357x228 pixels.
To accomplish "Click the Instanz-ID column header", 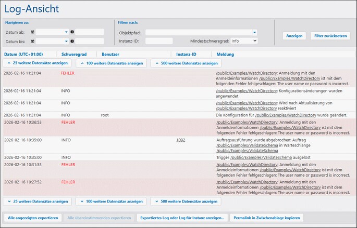I will point(186,55).
